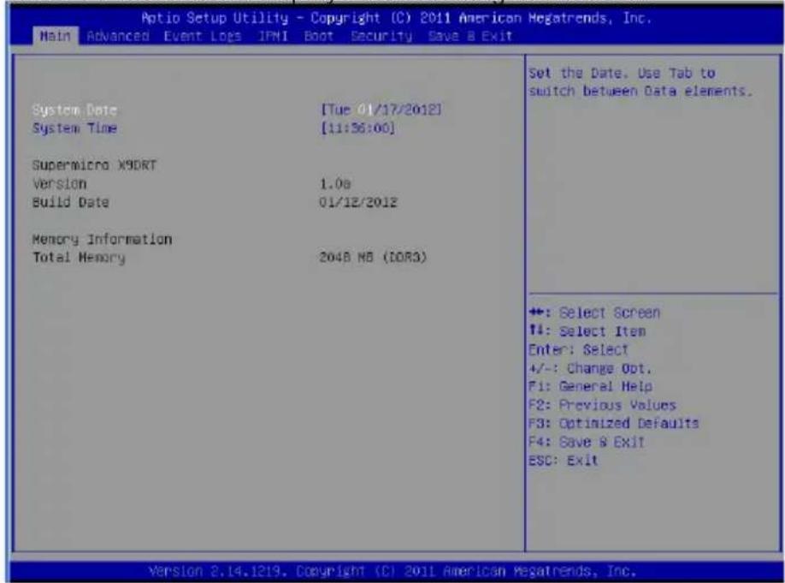Open the Event Logs tab

[x=203, y=36]
